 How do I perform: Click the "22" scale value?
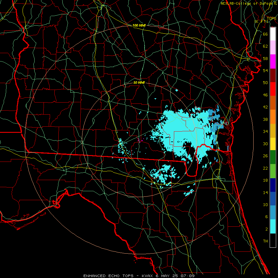(265, 168)
